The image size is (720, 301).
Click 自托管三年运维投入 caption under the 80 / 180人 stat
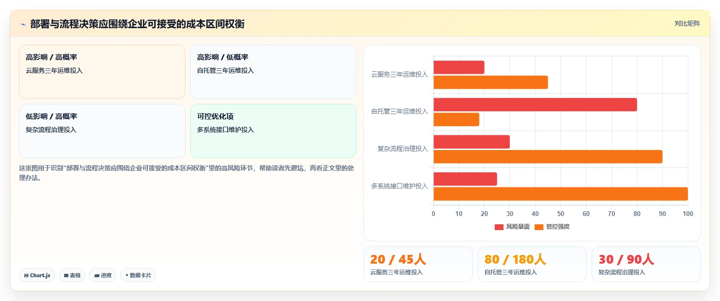click(511, 272)
